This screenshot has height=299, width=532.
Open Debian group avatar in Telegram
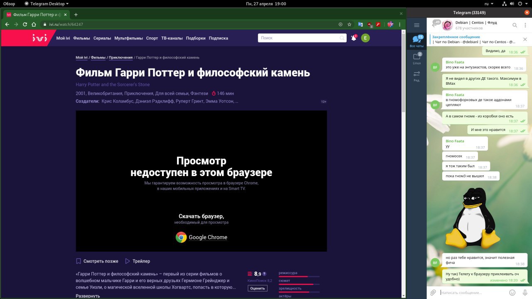(447, 25)
